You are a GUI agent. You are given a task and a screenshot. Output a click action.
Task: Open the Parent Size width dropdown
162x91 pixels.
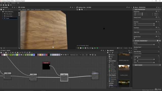(x=77, y=55)
